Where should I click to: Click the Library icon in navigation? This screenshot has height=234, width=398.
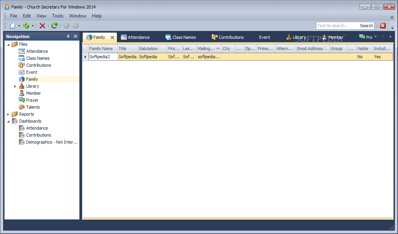tap(22, 86)
